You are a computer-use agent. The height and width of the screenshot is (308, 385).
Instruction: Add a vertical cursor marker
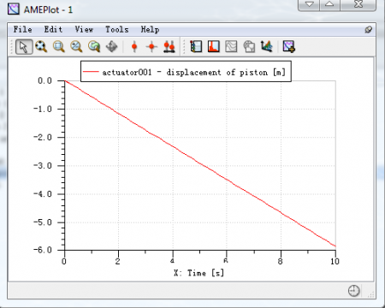point(134,46)
